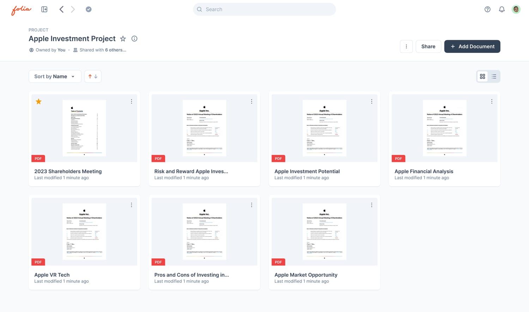Switch to grid view
The width and height of the screenshot is (529, 312).
click(482, 76)
